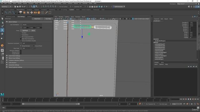Select the Select tool arrow in toolbox
This screenshot has height=112, width=200.
point(2,19)
